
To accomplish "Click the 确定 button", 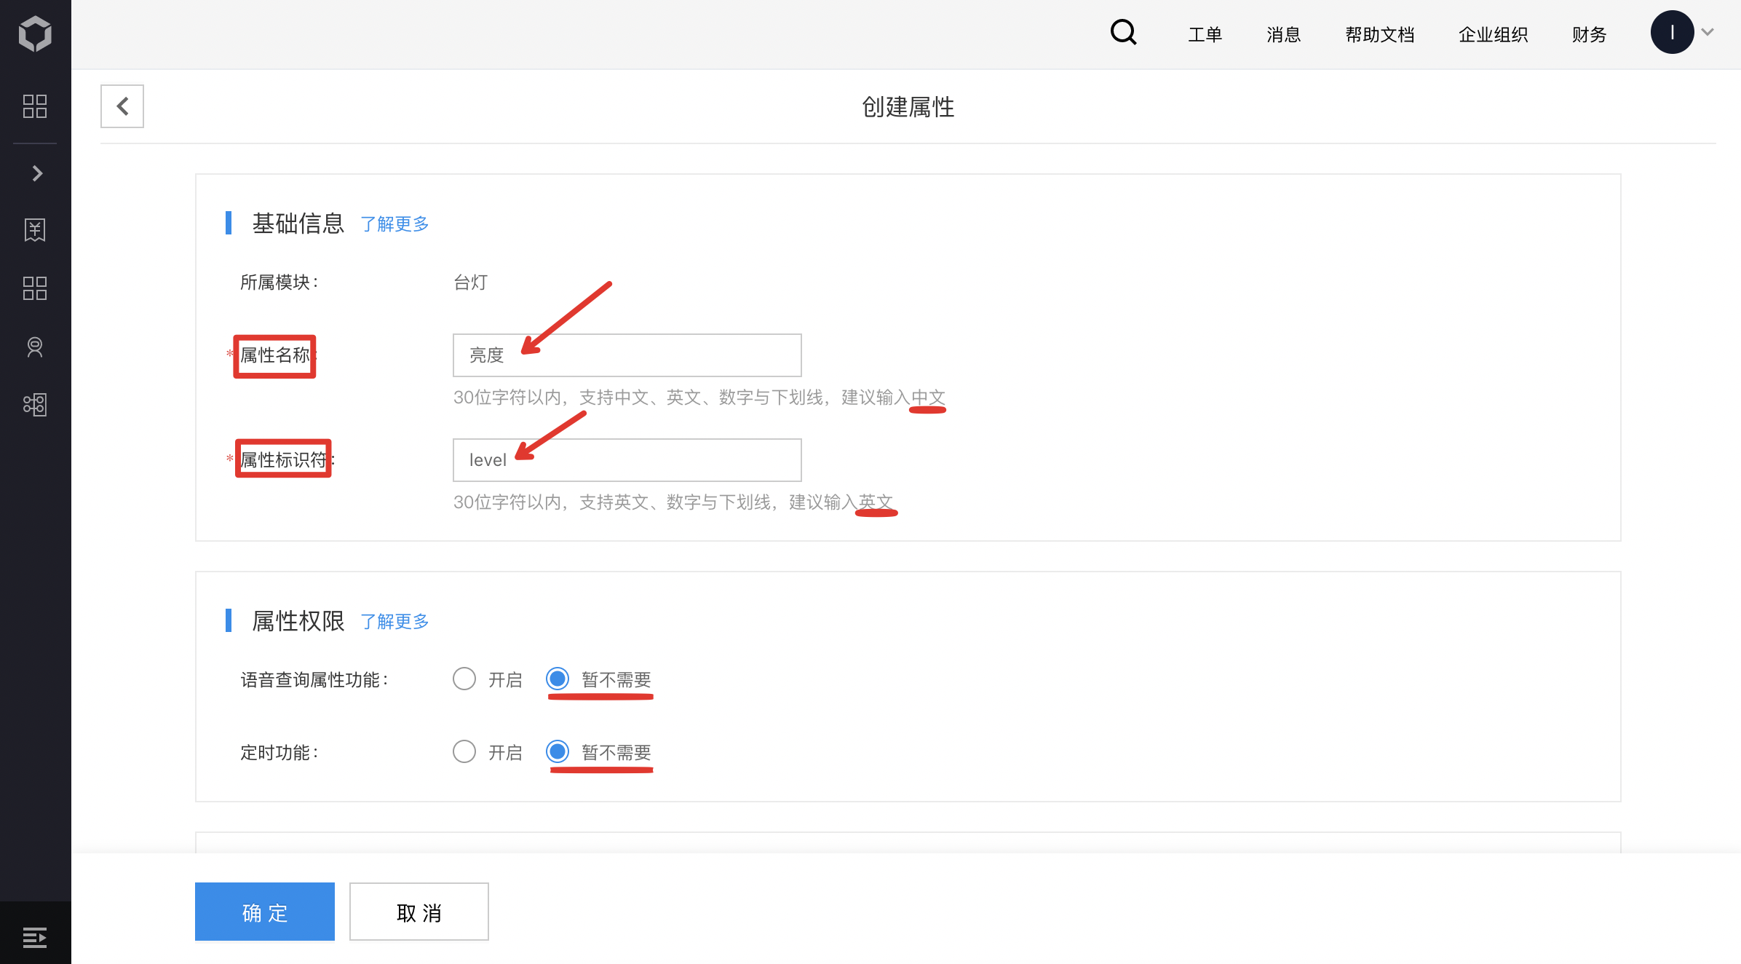I will (265, 912).
